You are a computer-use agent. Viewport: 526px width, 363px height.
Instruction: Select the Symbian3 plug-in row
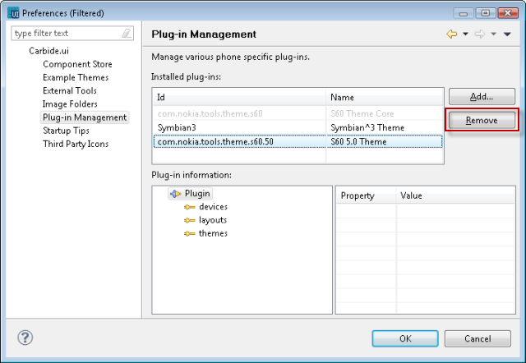click(298, 127)
